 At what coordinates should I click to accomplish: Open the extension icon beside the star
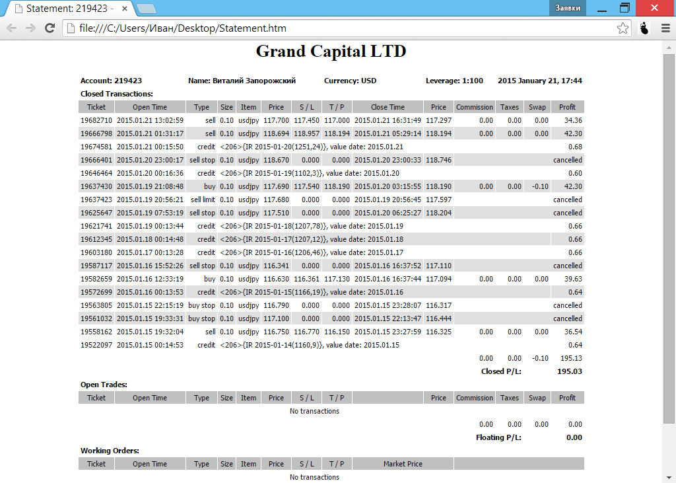tap(644, 28)
